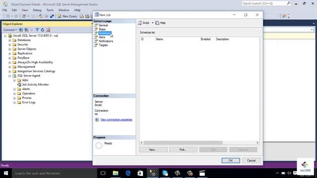Open the Store app from taskbar

point(140,173)
